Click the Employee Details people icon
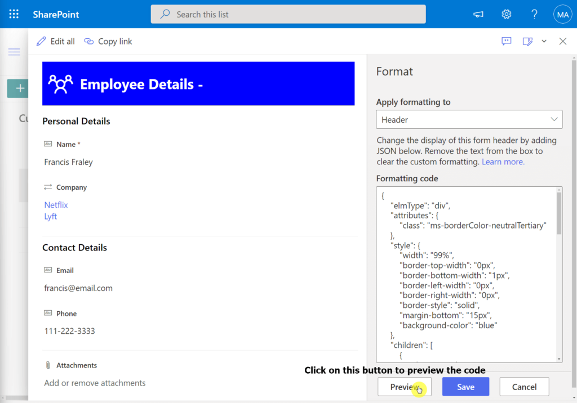Image resolution: width=577 pixels, height=403 pixels. [61, 84]
